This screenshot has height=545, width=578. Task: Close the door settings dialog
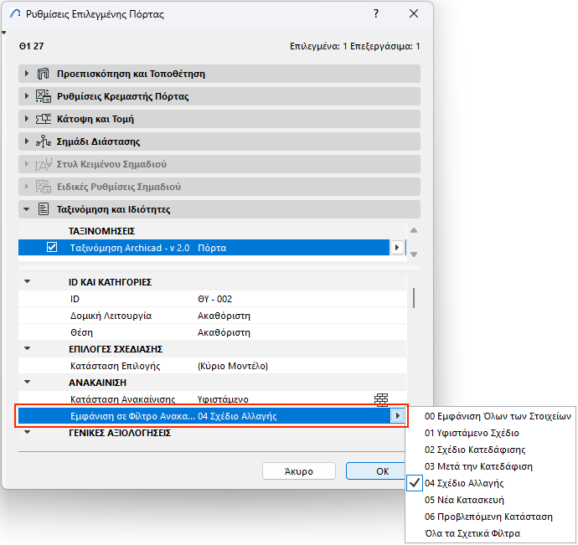[414, 13]
